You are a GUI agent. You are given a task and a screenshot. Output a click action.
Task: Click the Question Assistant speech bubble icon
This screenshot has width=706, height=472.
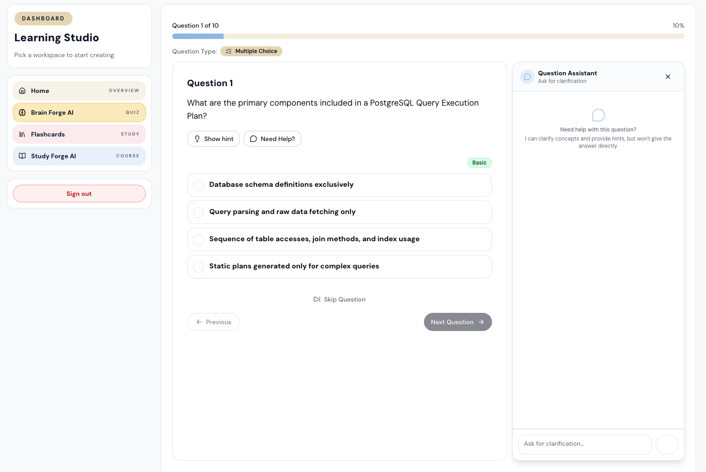(527, 77)
